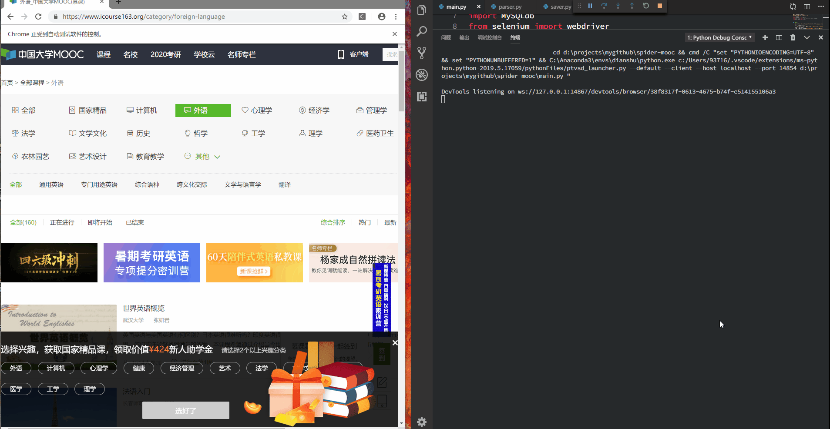Toggle the 医学 interest tag
Screen dimensions: 830x429
click(x=16, y=389)
